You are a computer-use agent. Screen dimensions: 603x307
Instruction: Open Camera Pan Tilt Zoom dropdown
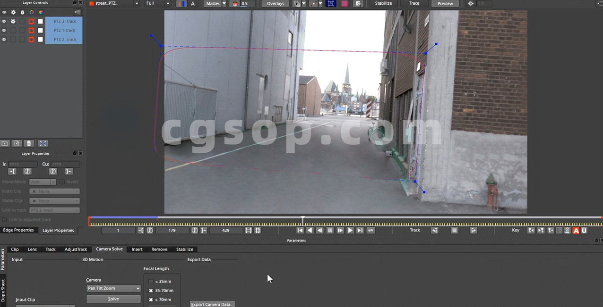pos(113,289)
